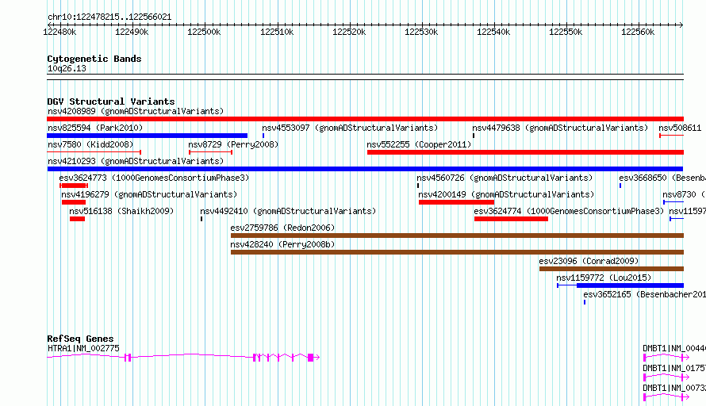Image resolution: width=706 pixels, height=406 pixels.
Task: Click the brown nsv428240 variant bar
Action: 457,252
